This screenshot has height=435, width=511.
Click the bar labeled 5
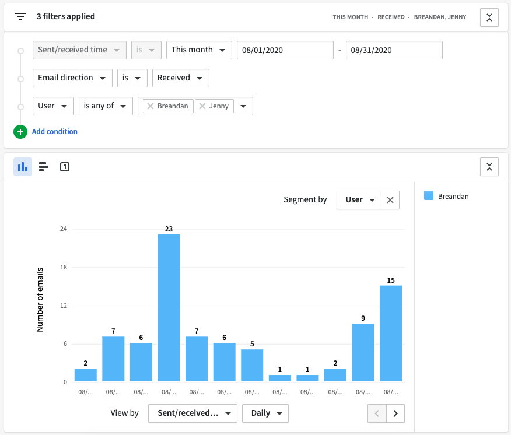[252, 365]
